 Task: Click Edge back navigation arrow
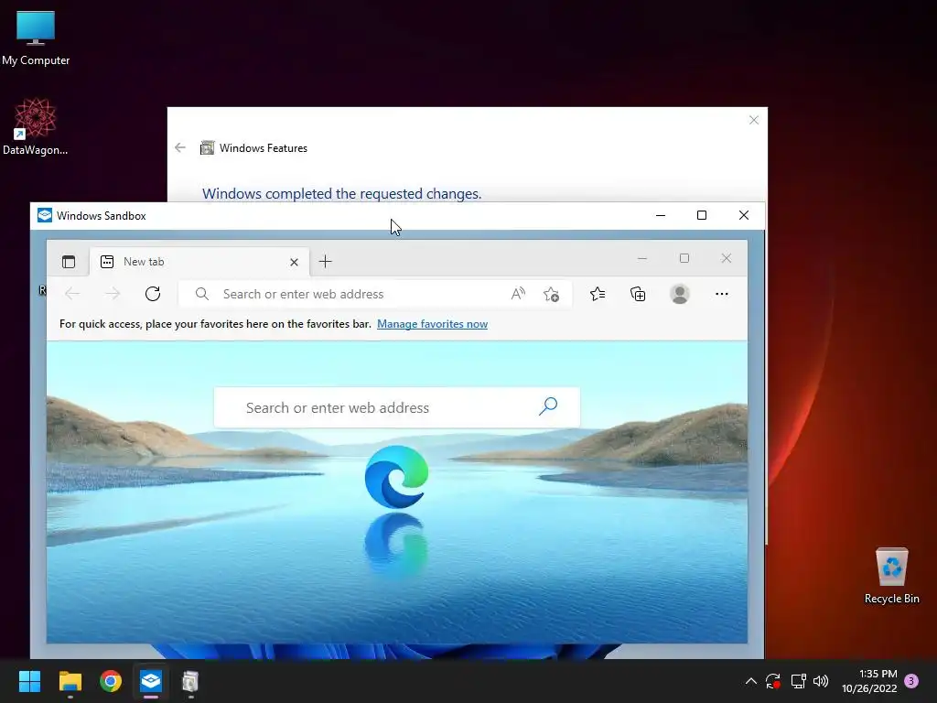click(x=72, y=294)
